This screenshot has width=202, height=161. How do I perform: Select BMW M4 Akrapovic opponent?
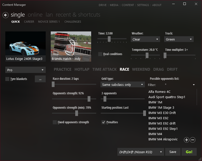click(x=163, y=139)
